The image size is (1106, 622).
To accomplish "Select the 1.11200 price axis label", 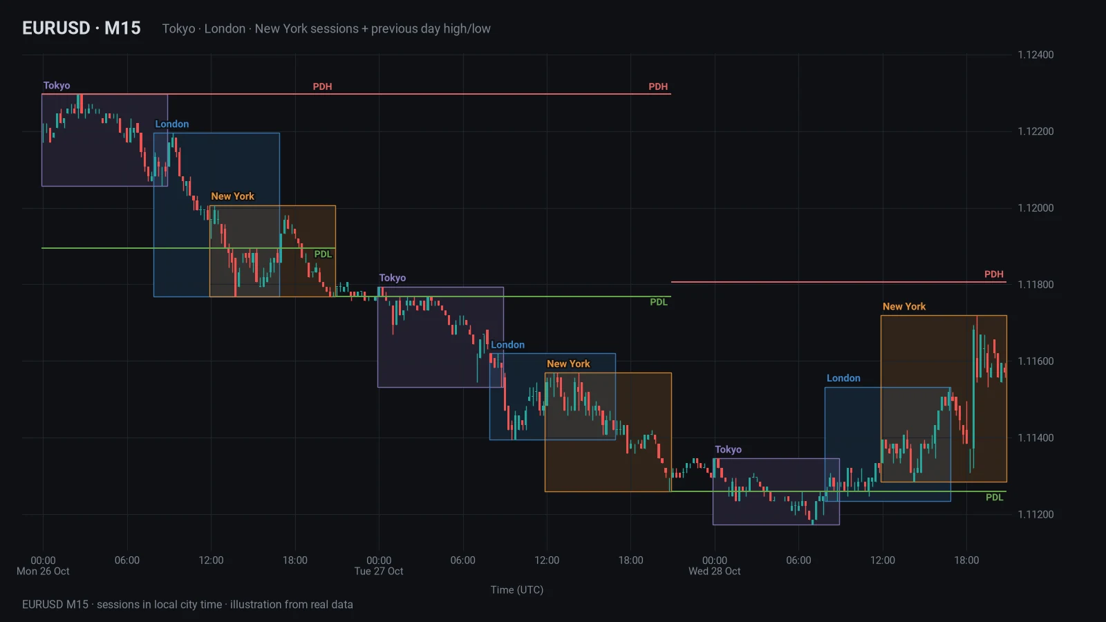I will [x=1035, y=515].
